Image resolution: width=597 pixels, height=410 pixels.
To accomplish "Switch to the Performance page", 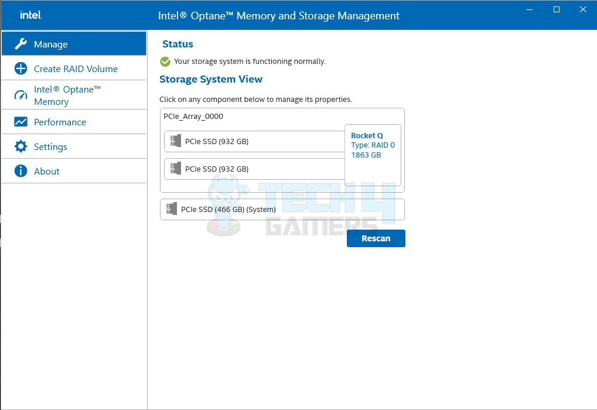I will pyautogui.click(x=74, y=122).
